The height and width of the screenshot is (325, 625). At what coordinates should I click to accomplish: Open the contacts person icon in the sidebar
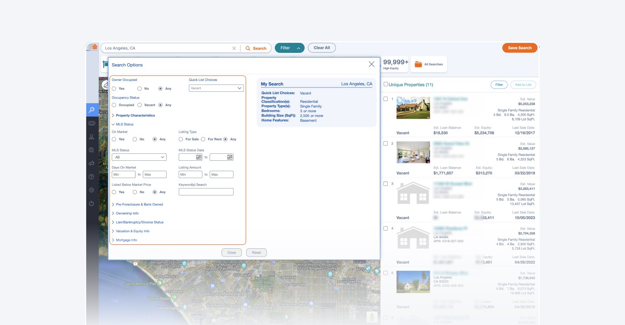(92, 136)
